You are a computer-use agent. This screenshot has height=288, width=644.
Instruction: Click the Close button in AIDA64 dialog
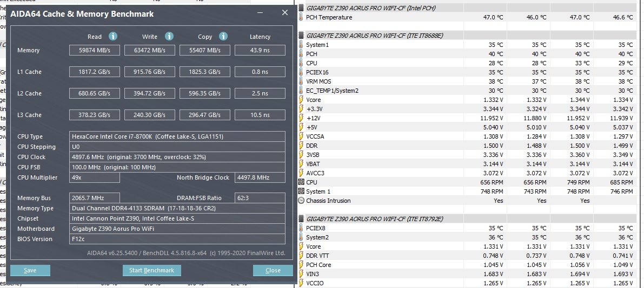coord(273,270)
